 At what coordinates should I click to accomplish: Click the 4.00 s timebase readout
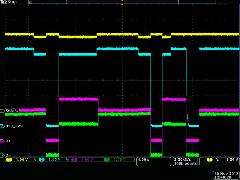pyautogui.click(x=143, y=160)
